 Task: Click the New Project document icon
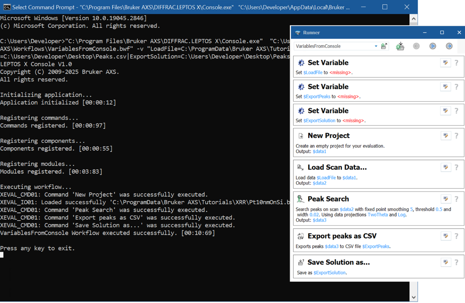coord(301,136)
